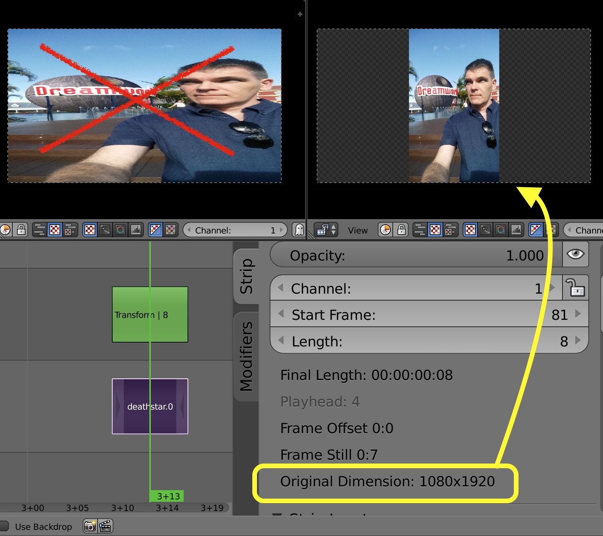Switch to the Modifiers tab
The height and width of the screenshot is (536, 603).
pyautogui.click(x=246, y=356)
